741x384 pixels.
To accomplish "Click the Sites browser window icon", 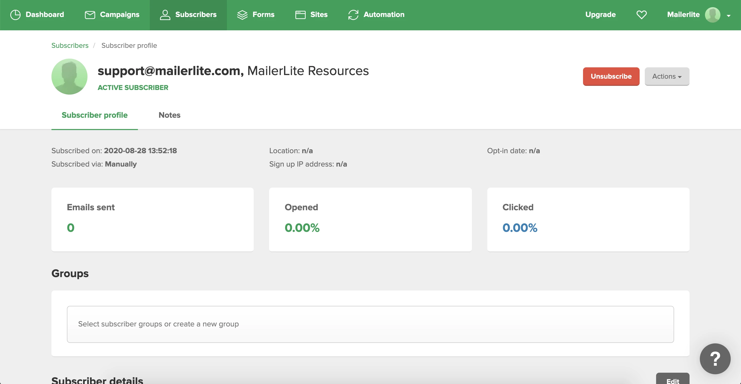I will click(300, 15).
